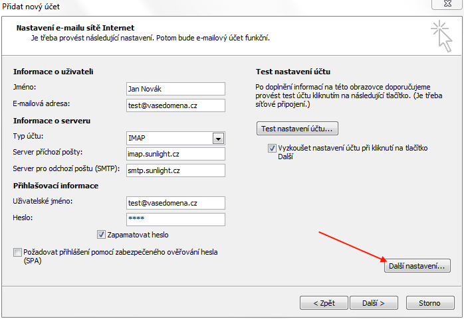Viewport: 464px width, 319px height.
Task: Expand the Typ účtu dropdown arrow
Action: (219, 139)
